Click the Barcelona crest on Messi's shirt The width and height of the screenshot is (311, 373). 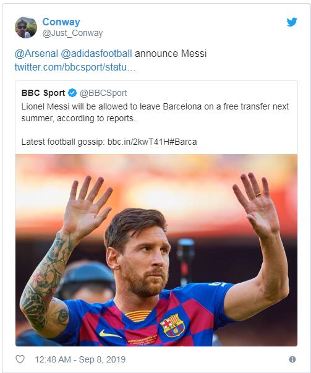(173, 325)
